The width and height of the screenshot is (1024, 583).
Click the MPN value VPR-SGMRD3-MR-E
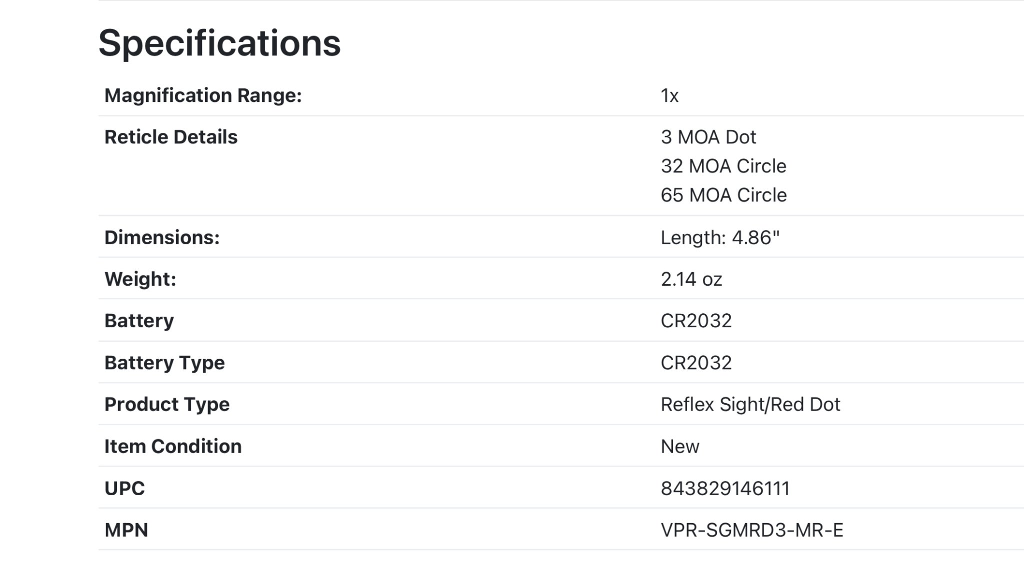tap(751, 530)
